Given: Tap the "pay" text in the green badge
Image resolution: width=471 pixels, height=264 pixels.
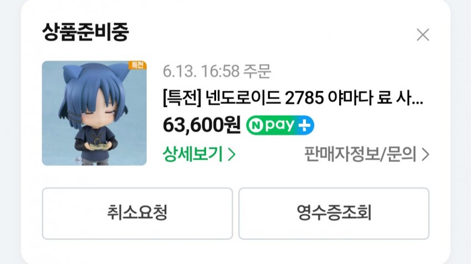Looking at the screenshot, I should click(279, 126).
